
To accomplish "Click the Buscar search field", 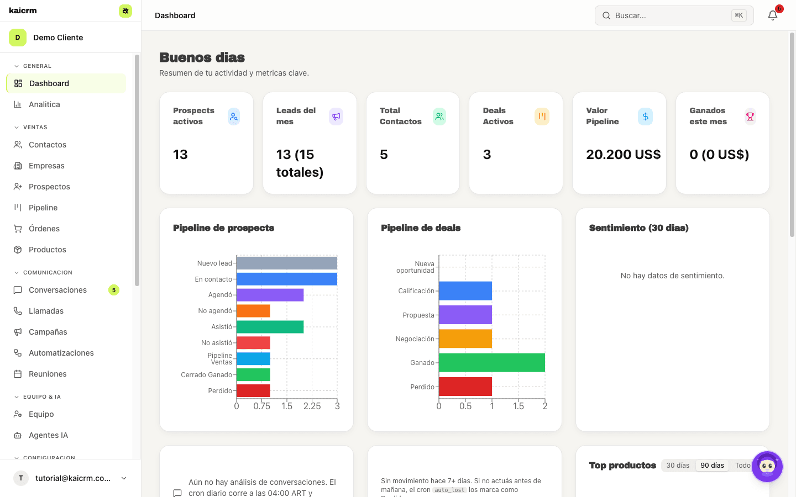I will point(674,15).
